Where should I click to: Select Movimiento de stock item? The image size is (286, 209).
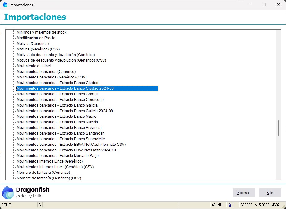pos(34,66)
